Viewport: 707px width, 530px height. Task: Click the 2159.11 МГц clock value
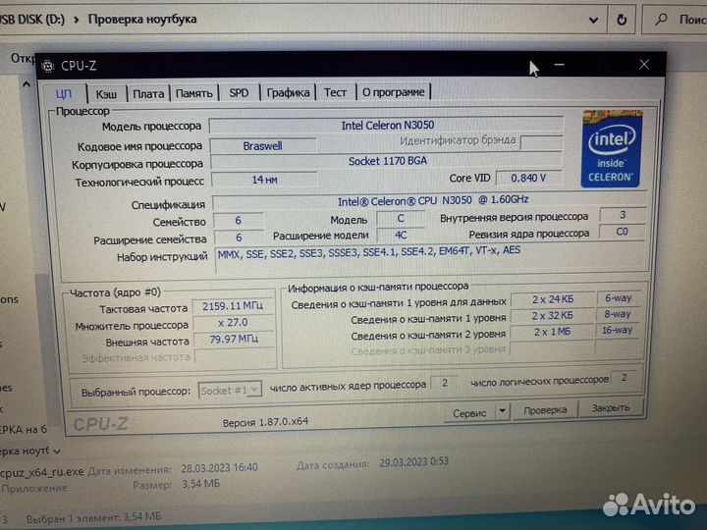tap(233, 306)
